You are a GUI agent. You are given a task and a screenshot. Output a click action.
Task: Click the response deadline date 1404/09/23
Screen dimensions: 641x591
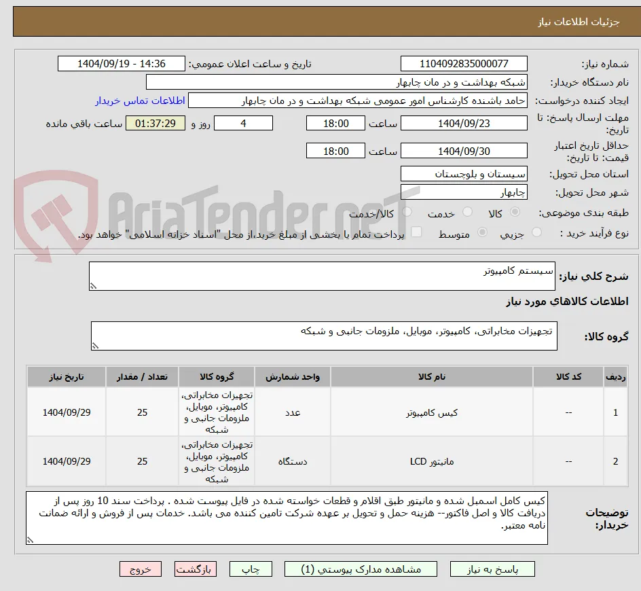click(x=464, y=123)
